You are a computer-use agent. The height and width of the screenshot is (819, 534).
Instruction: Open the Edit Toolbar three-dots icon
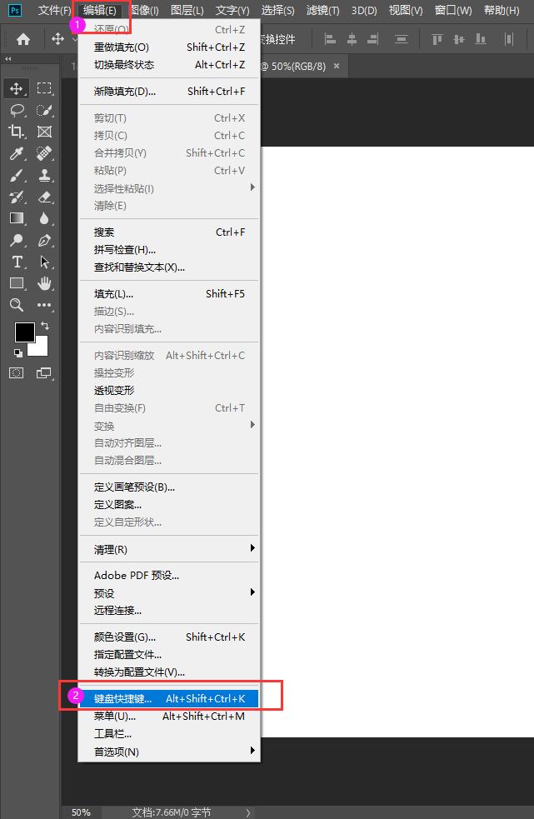(44, 305)
